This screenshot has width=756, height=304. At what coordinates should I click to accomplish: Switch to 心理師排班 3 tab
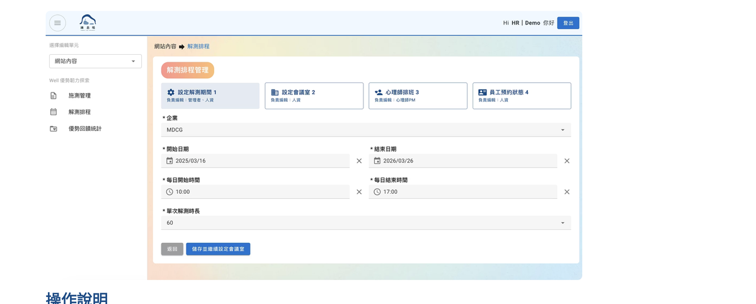pyautogui.click(x=418, y=96)
